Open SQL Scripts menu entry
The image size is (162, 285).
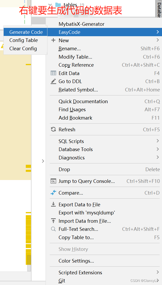[x=104, y=141]
